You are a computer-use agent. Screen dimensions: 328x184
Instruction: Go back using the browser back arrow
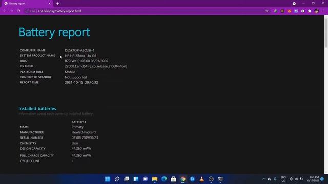(5, 11)
